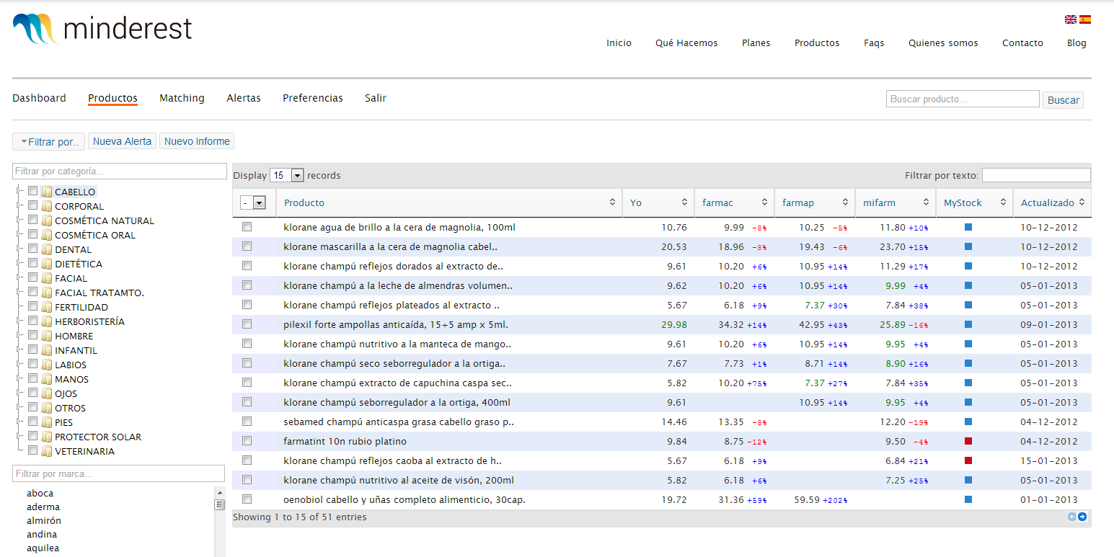Check the PROTECTOR SOLAR category checkbox
This screenshot has height=557, width=1114.
[32, 437]
